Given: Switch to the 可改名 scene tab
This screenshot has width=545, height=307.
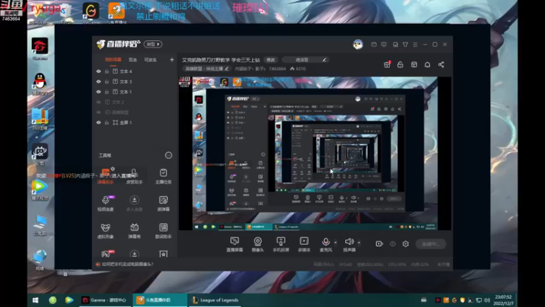Looking at the screenshot, I should pyautogui.click(x=150, y=60).
